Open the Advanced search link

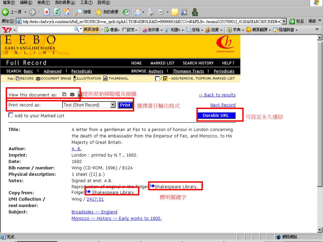(53, 71)
